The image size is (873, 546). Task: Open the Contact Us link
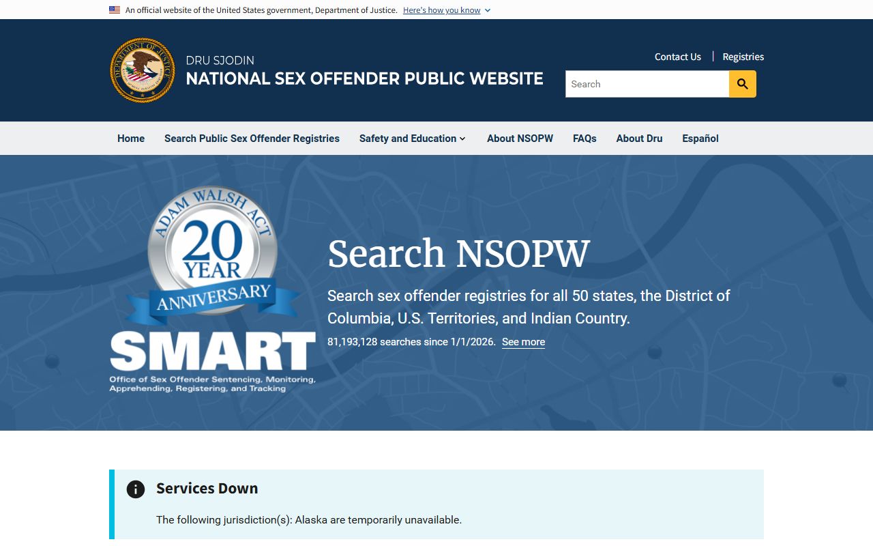pyautogui.click(x=678, y=57)
